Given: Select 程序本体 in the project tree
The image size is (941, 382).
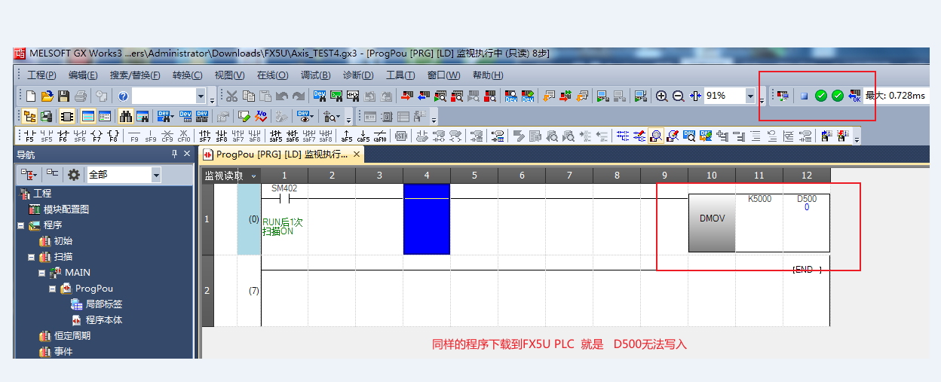Looking at the screenshot, I should tap(103, 320).
